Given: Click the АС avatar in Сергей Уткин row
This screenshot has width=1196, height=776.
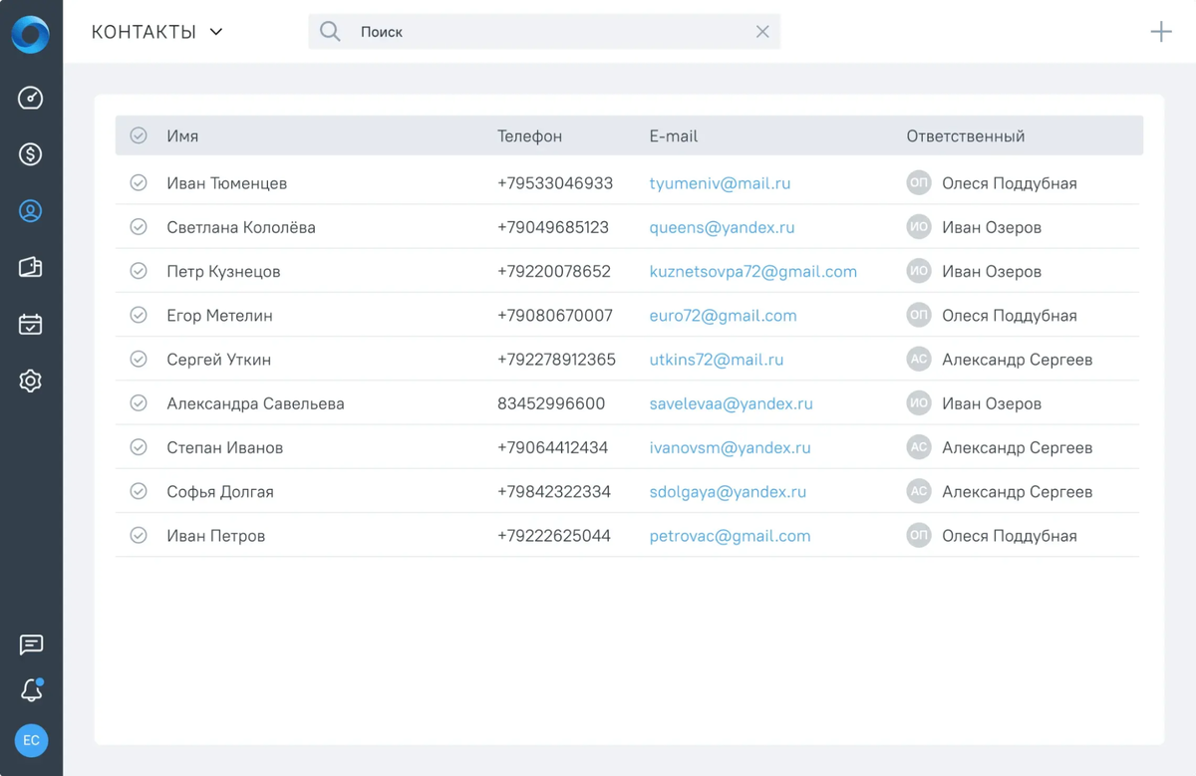Looking at the screenshot, I should [919, 360].
